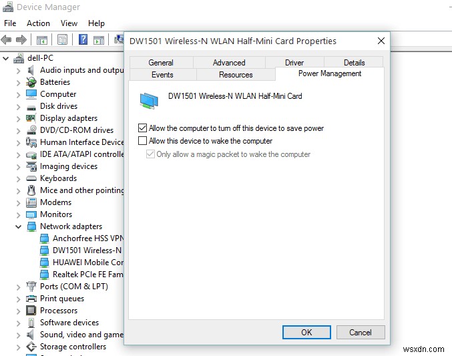Image resolution: width=452 pixels, height=356 pixels.
Task: Switch to the Driver tab
Action: click(x=294, y=62)
